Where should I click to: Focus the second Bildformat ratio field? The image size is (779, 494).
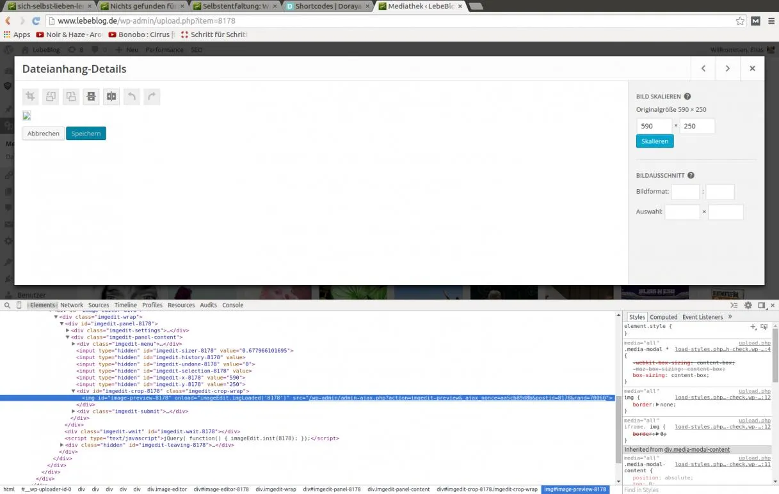(719, 191)
